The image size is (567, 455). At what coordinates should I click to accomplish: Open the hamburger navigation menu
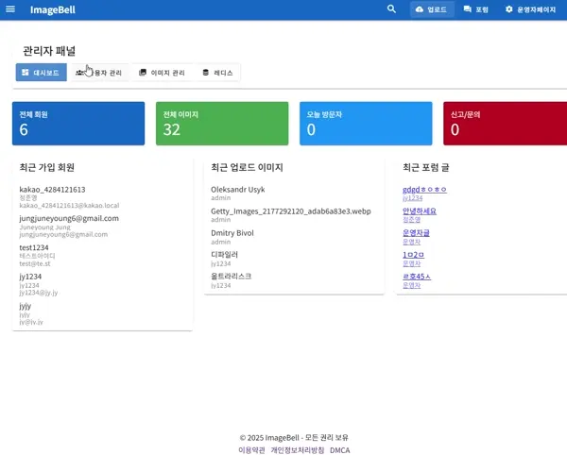(x=10, y=9)
